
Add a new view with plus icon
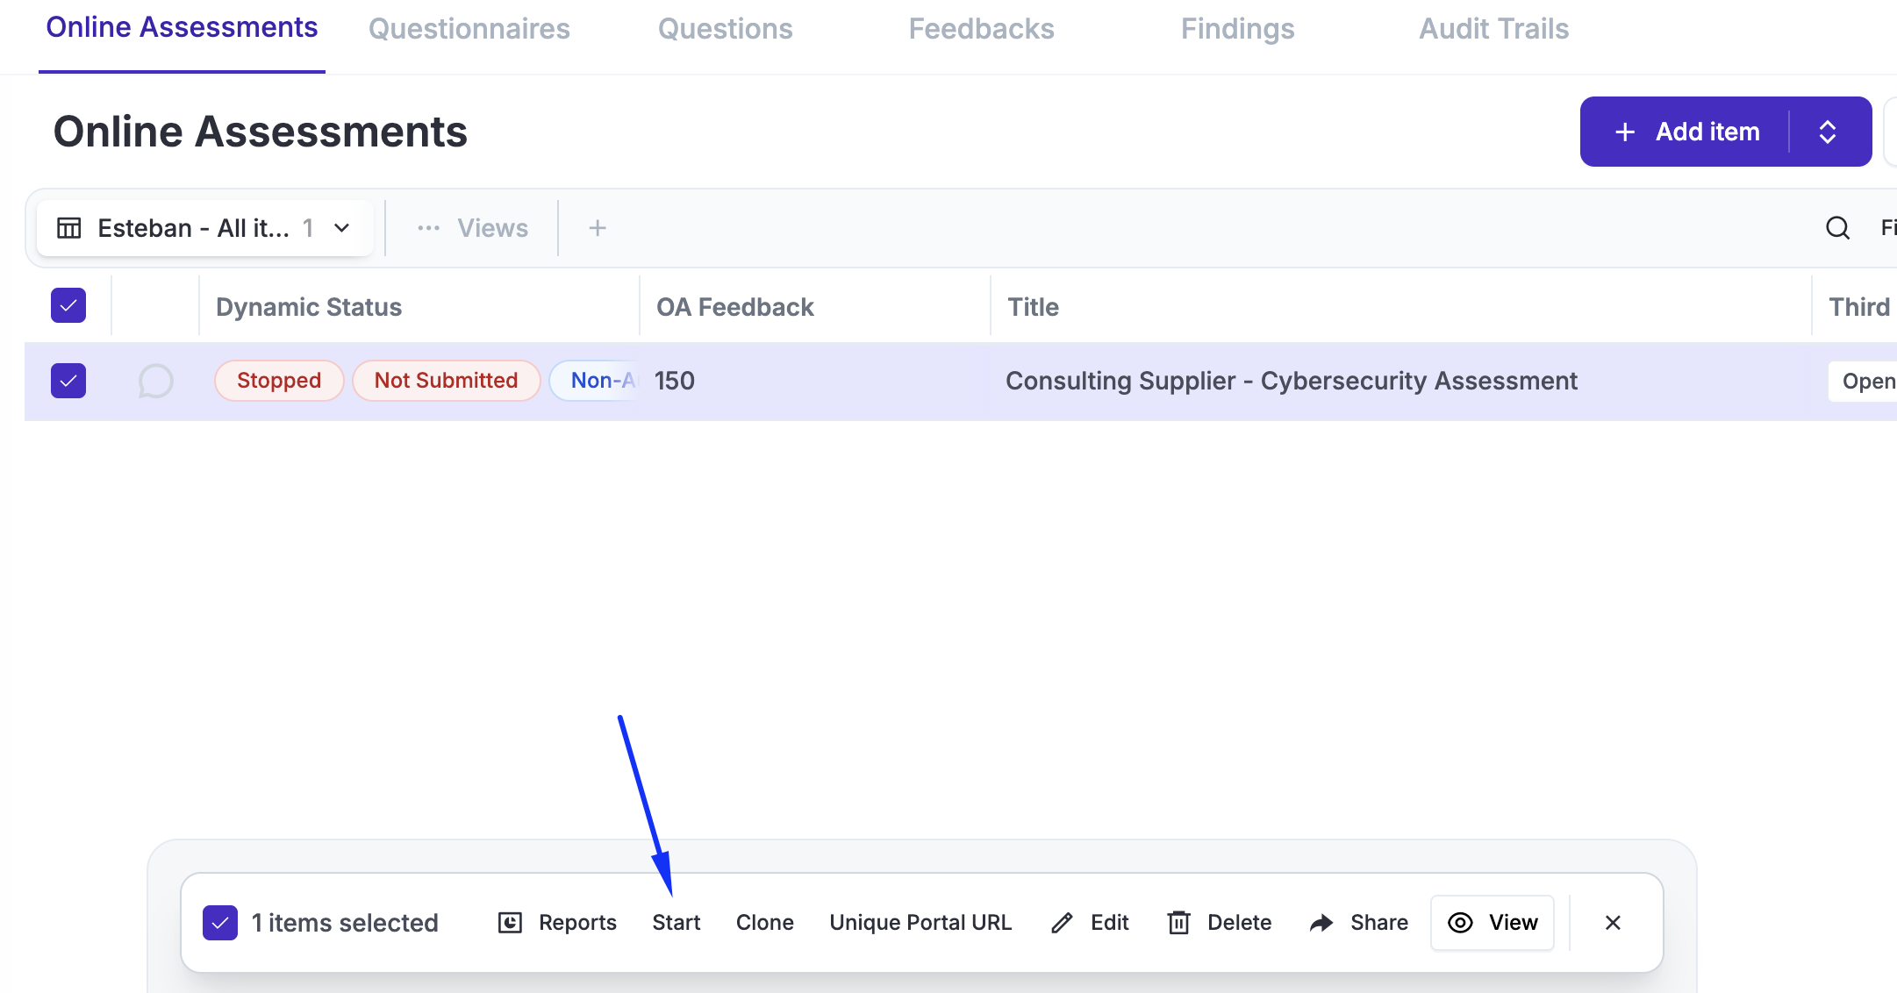tap(598, 228)
